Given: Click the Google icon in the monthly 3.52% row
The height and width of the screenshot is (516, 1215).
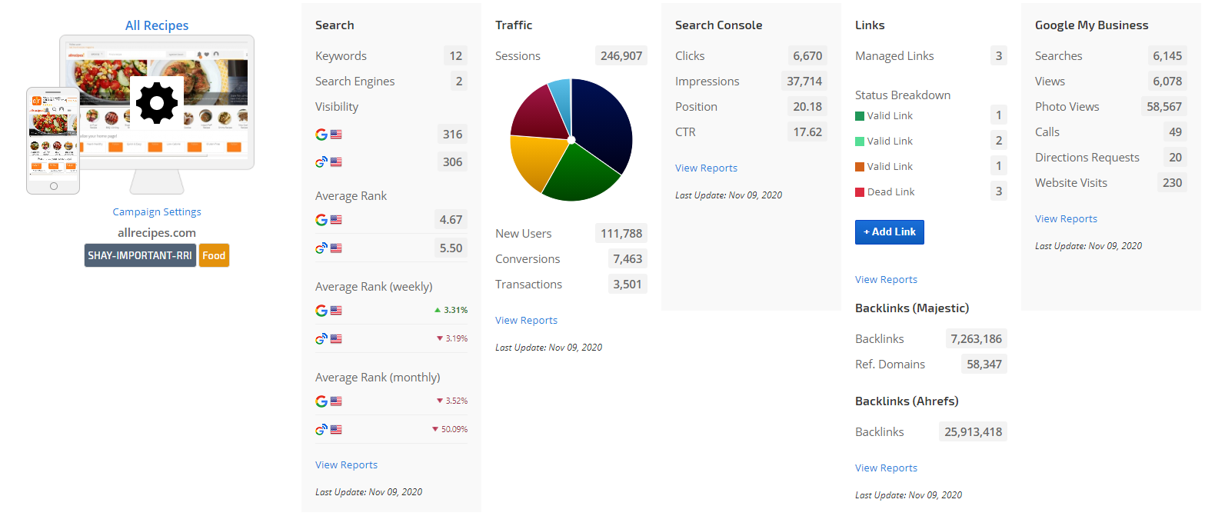Looking at the screenshot, I should (321, 401).
